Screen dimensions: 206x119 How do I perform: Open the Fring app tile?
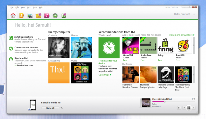tap(166, 46)
